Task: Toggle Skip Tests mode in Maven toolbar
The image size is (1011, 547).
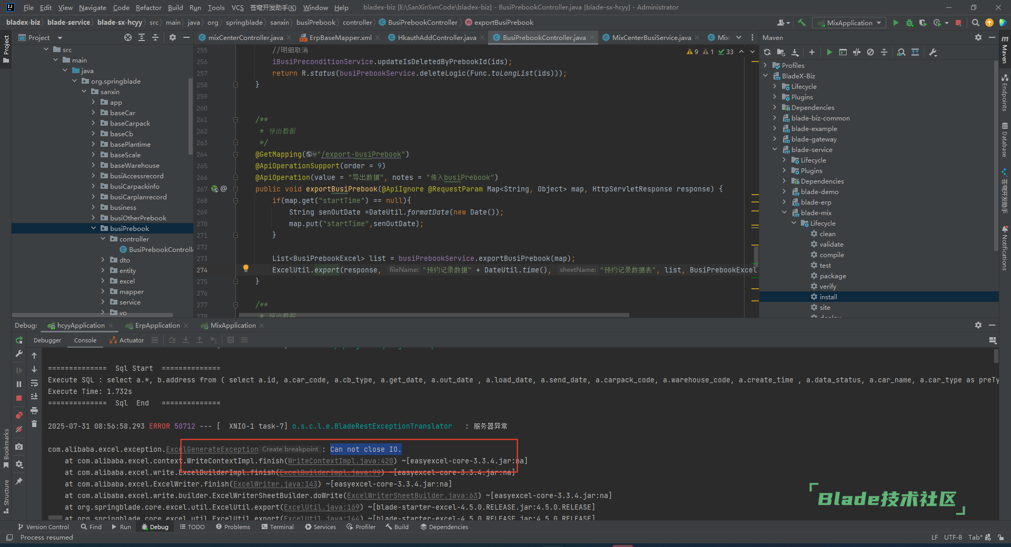Action: pyautogui.click(x=870, y=52)
